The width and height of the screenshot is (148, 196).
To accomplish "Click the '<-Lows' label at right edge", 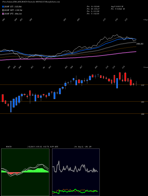I will (145, 67).
